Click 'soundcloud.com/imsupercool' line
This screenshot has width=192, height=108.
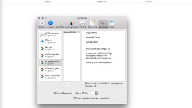(98, 58)
